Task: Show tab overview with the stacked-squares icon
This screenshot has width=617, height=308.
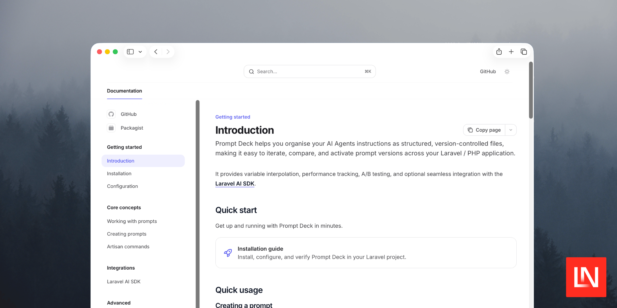Action: tap(524, 52)
